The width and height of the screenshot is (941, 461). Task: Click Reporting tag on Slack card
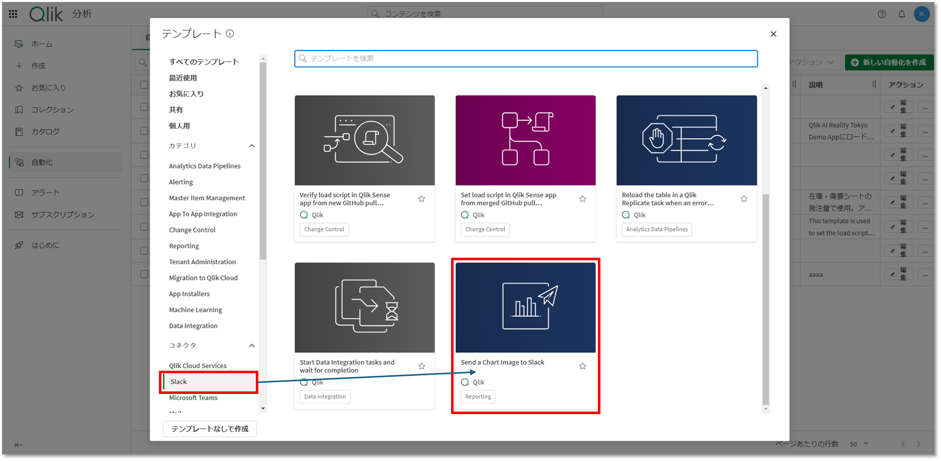[x=478, y=397]
